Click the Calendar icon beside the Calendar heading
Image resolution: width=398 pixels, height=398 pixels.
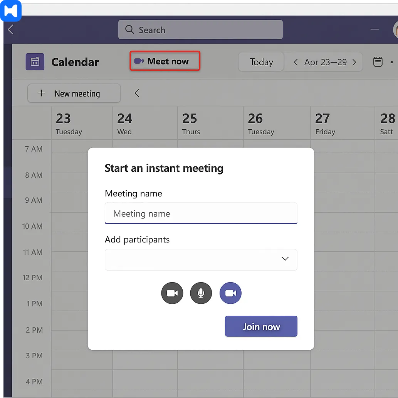(35, 62)
